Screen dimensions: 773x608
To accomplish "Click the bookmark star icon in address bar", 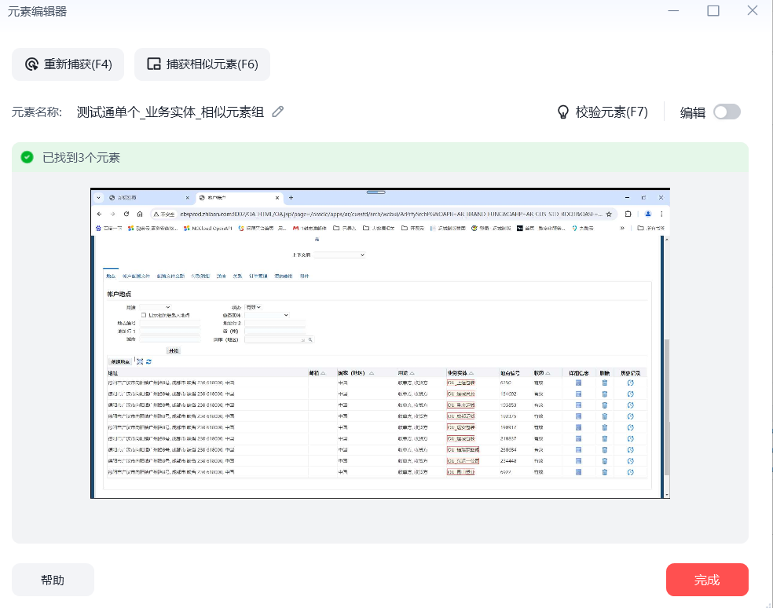I will click(609, 214).
